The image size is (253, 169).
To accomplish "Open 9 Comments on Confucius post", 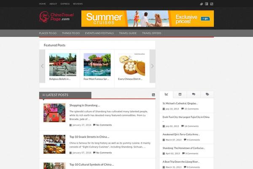I will pos(192,153).
